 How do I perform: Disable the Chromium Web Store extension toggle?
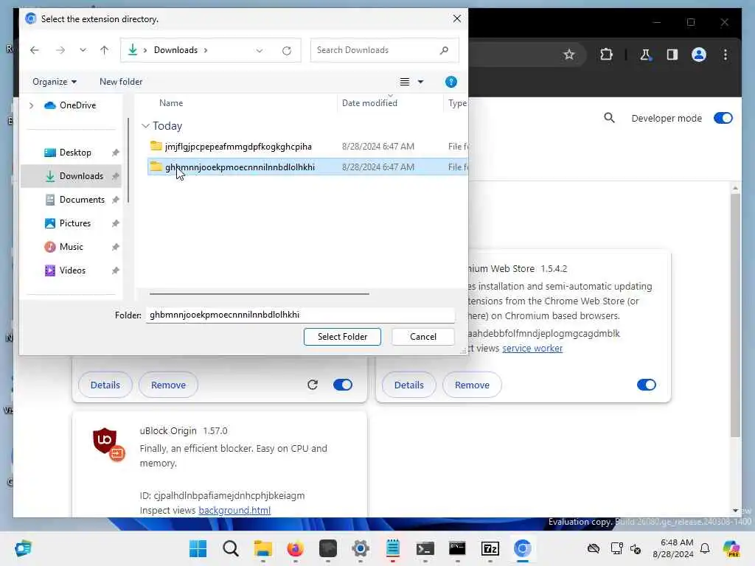[646, 385]
